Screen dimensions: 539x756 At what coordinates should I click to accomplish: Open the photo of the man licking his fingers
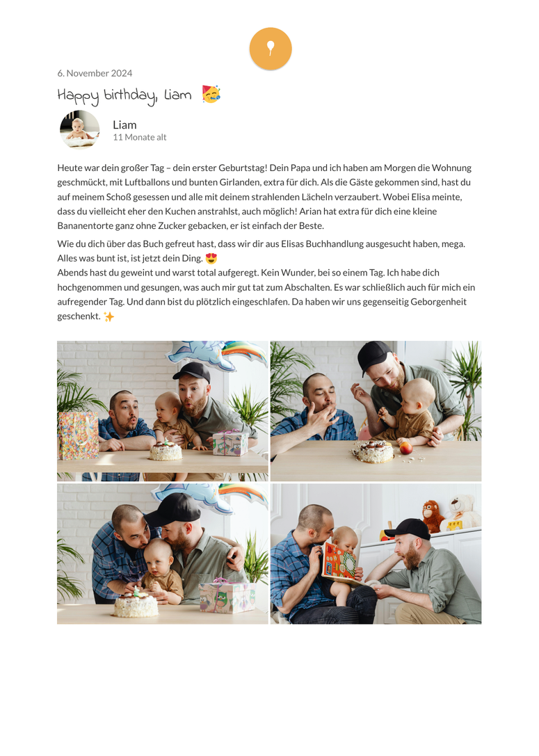(x=376, y=411)
